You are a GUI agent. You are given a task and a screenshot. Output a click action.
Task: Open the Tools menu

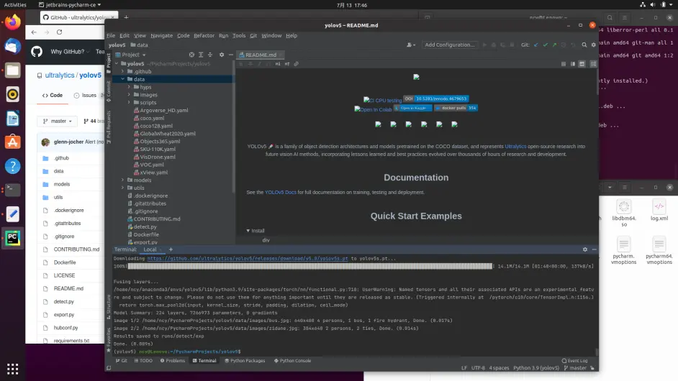tap(239, 35)
